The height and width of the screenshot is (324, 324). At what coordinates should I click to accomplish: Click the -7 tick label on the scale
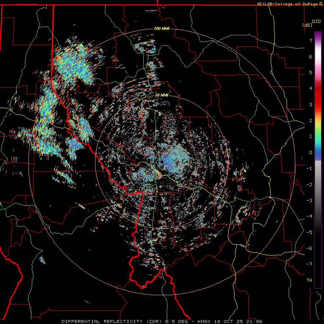[x=309, y=264]
